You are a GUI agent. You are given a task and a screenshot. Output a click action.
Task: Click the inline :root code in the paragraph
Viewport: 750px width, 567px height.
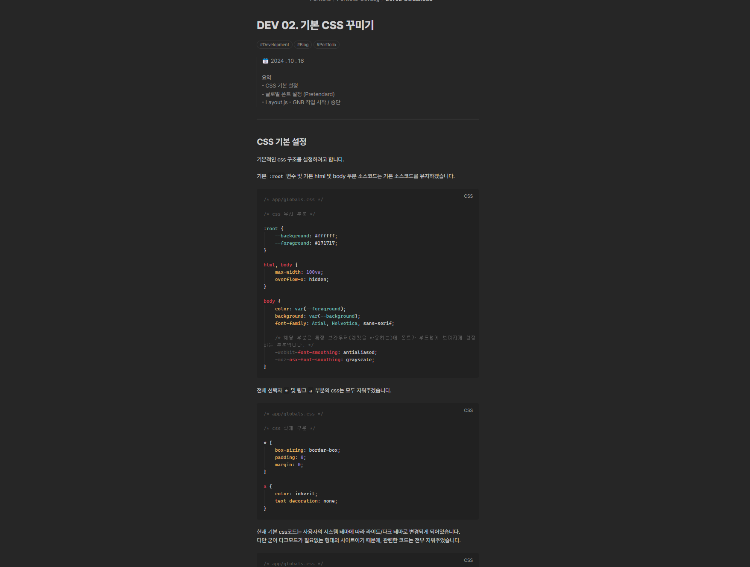(x=276, y=176)
